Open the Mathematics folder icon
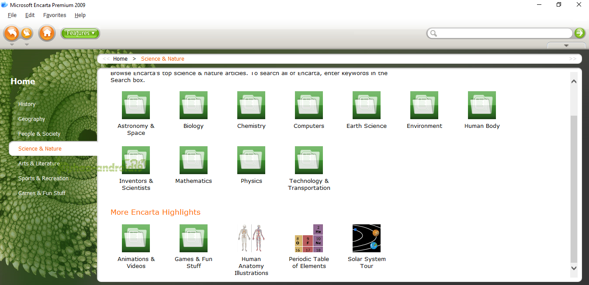This screenshot has width=589, height=285. point(194,160)
